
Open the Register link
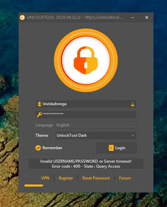point(66,178)
